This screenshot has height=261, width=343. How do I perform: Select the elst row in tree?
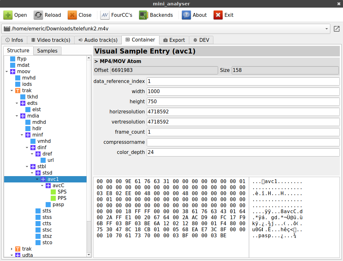[x=45, y=110]
